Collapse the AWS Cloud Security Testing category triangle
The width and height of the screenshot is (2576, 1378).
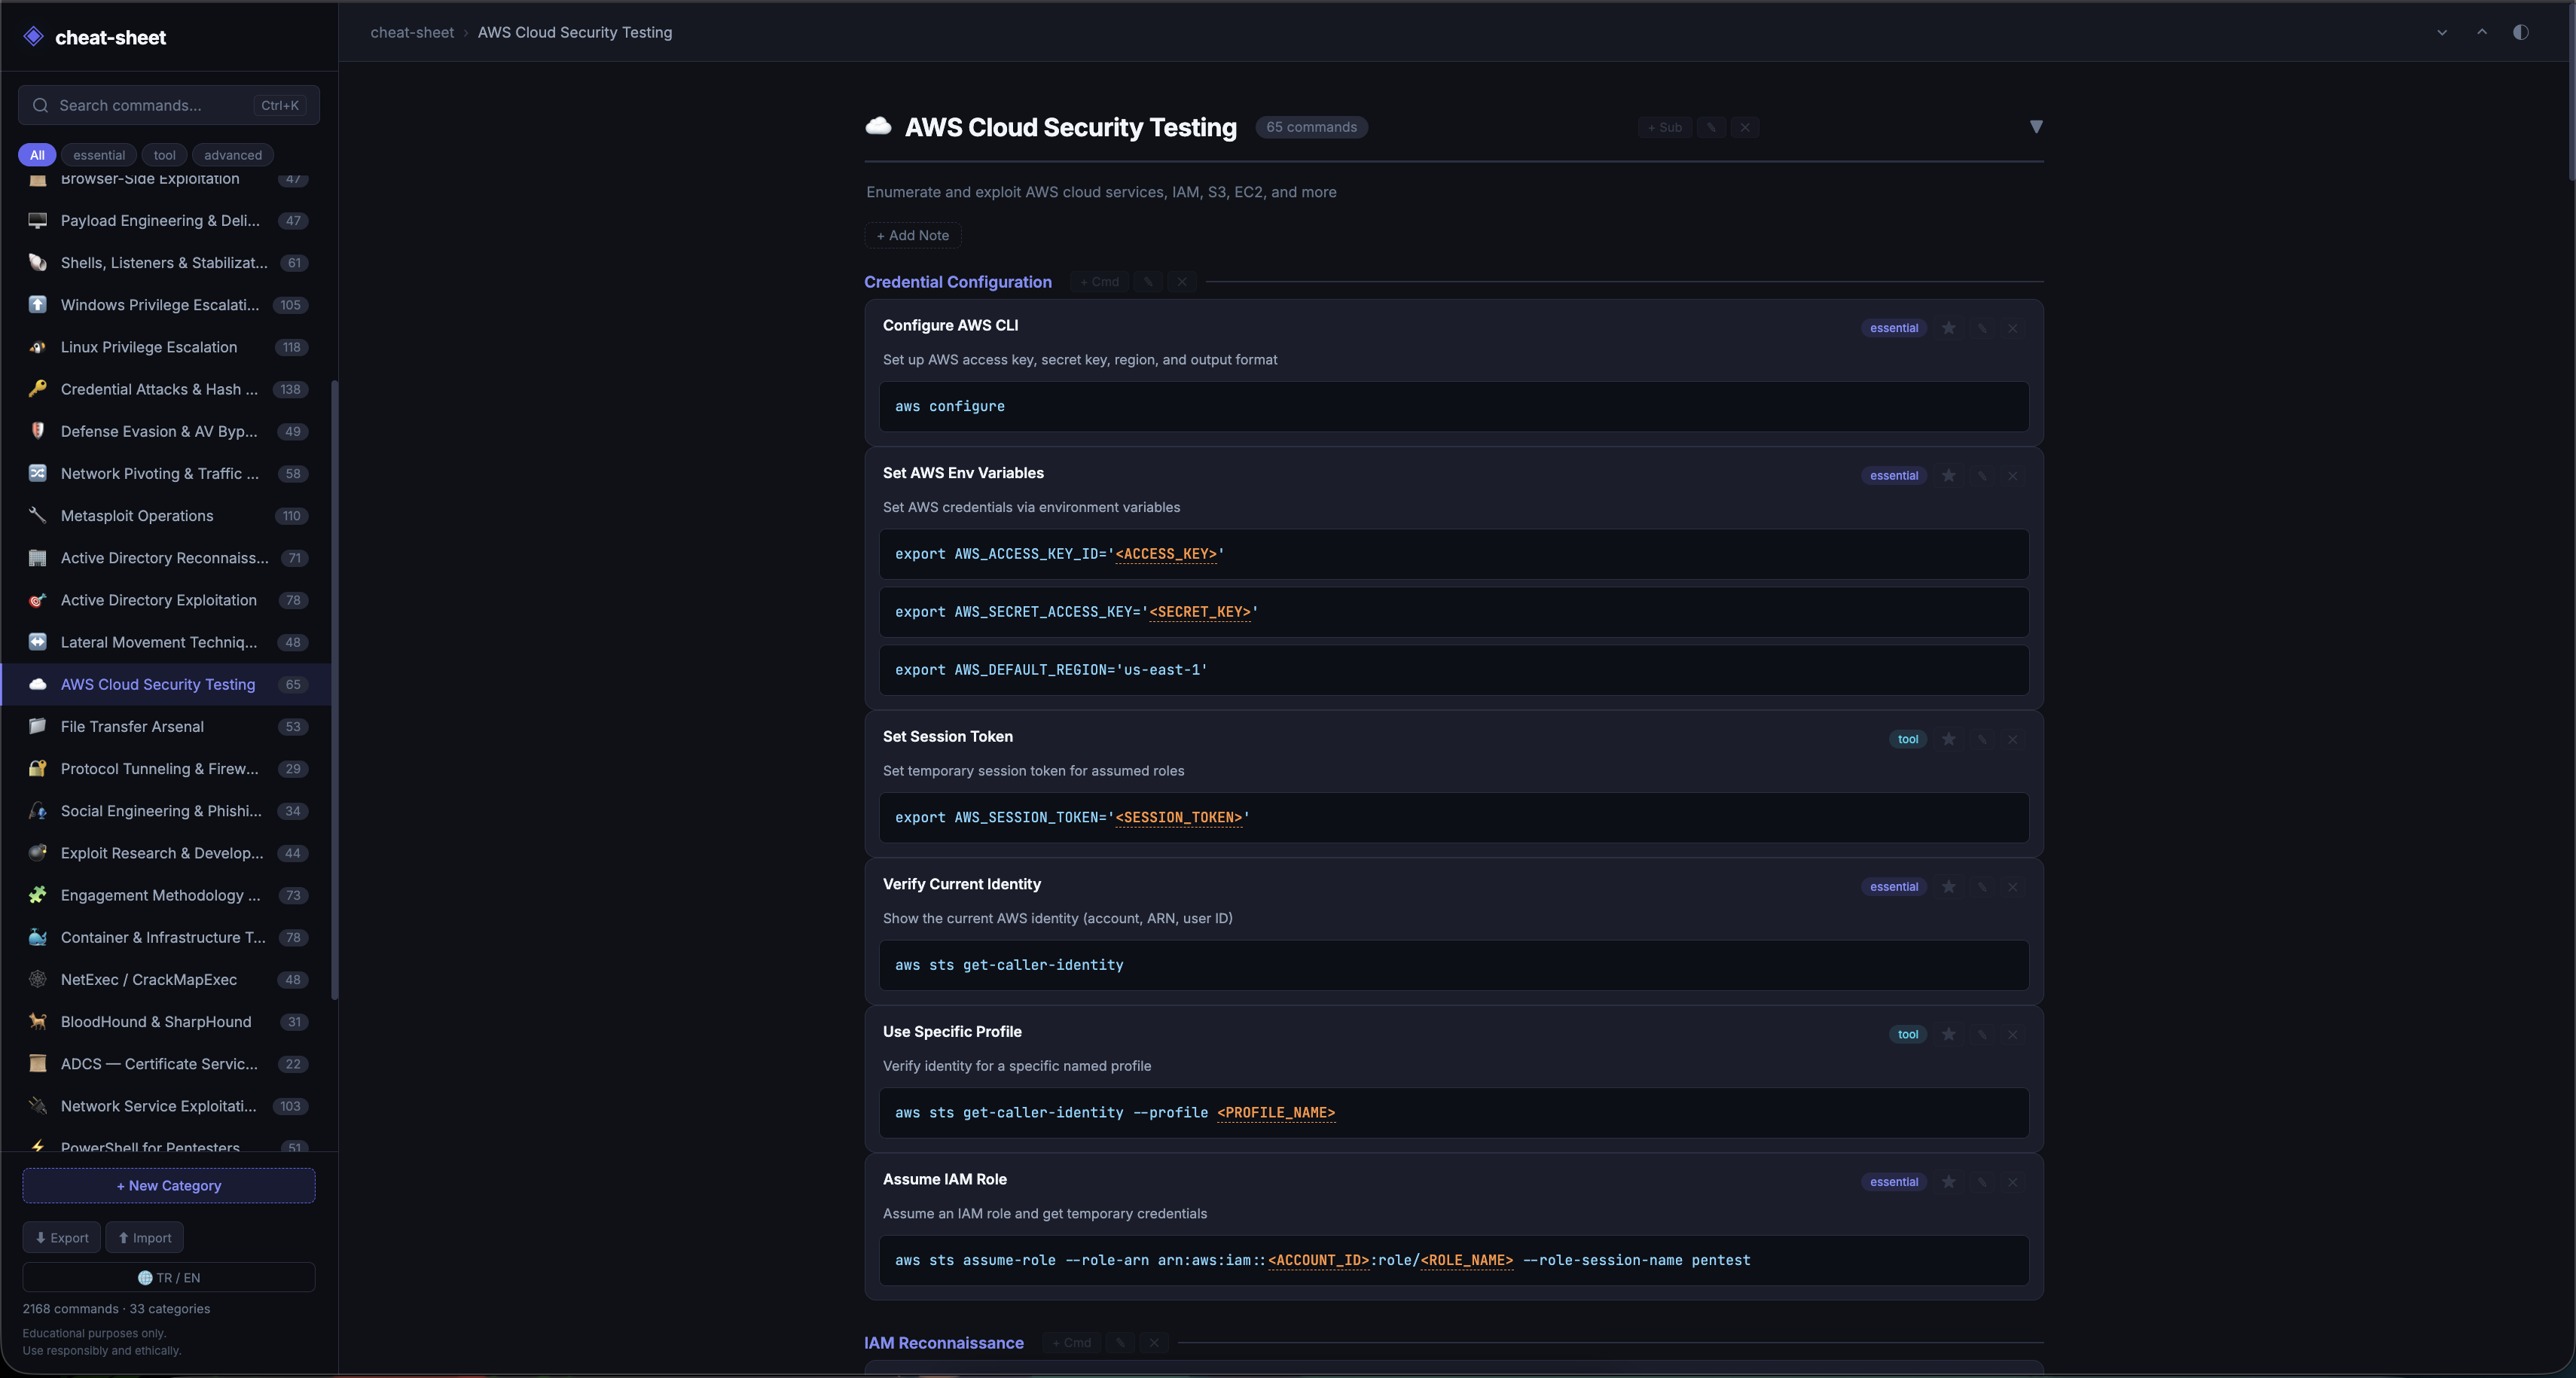pyautogui.click(x=2036, y=127)
